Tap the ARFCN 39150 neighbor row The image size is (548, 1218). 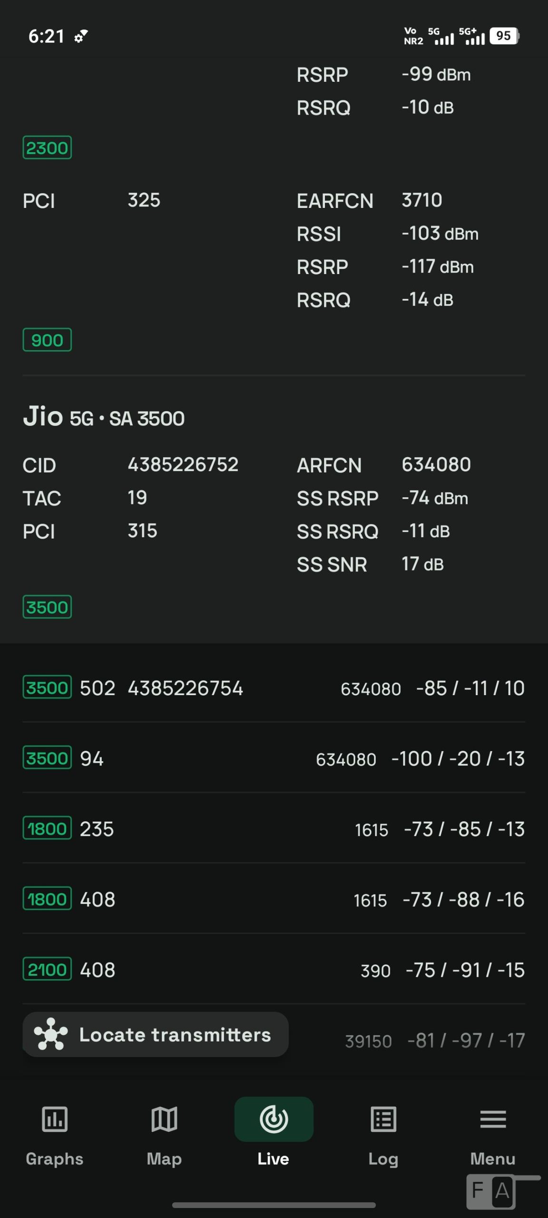435,1041
